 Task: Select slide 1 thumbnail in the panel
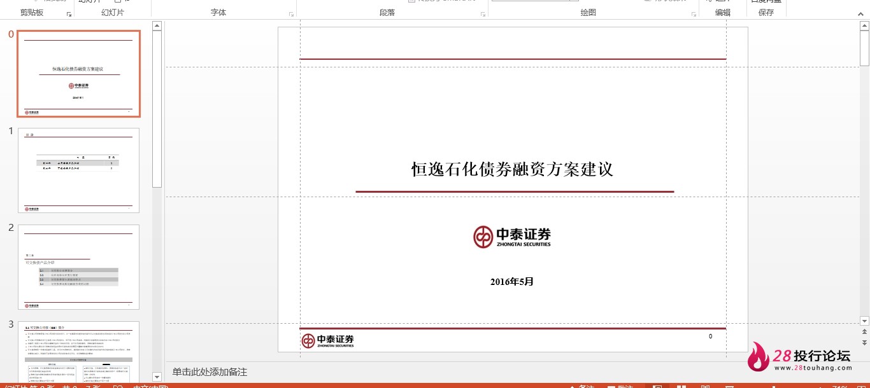pyautogui.click(x=79, y=170)
